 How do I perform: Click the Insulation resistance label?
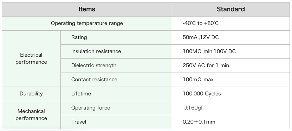pyautogui.click(x=96, y=51)
